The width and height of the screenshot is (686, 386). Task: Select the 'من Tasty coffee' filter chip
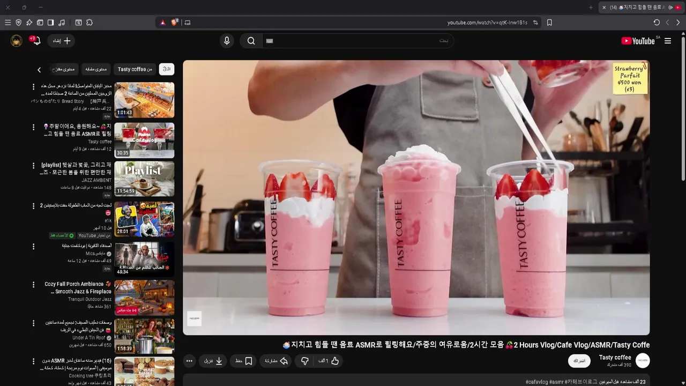135,69
